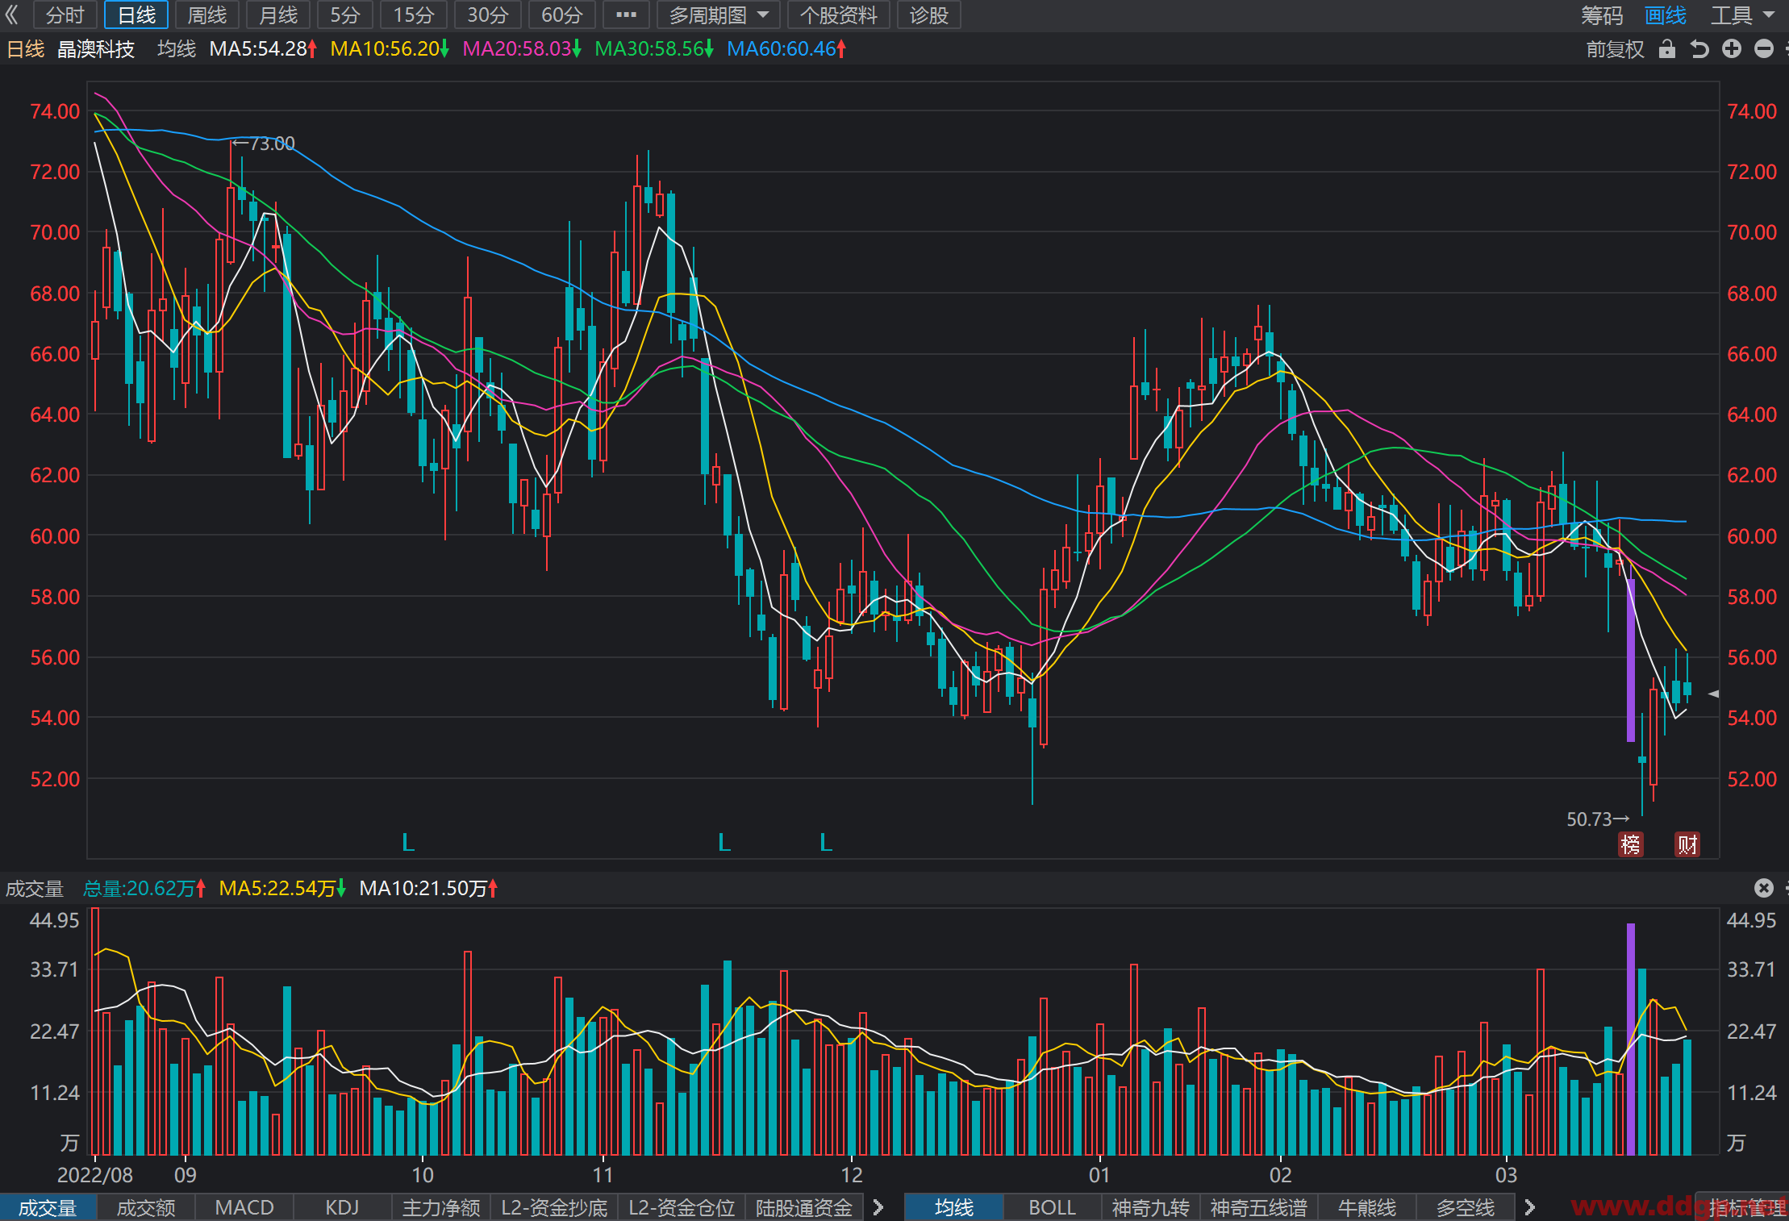The height and width of the screenshot is (1221, 1789).
Task: Select the 30分 period
Action: (488, 15)
